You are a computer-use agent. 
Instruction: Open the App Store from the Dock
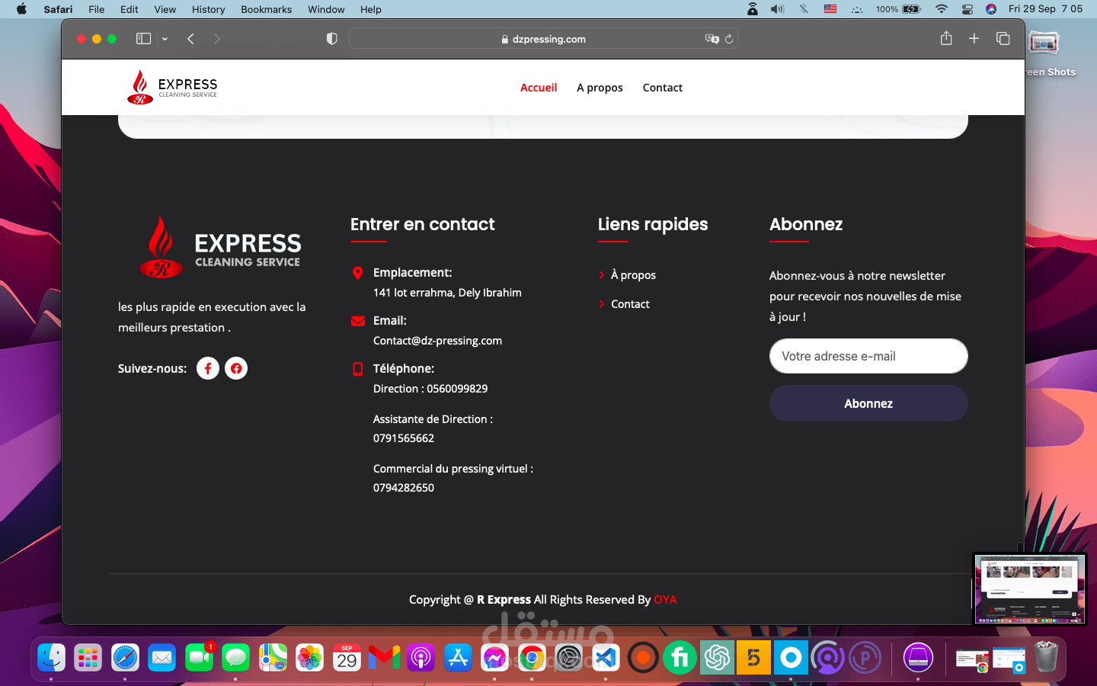(458, 658)
